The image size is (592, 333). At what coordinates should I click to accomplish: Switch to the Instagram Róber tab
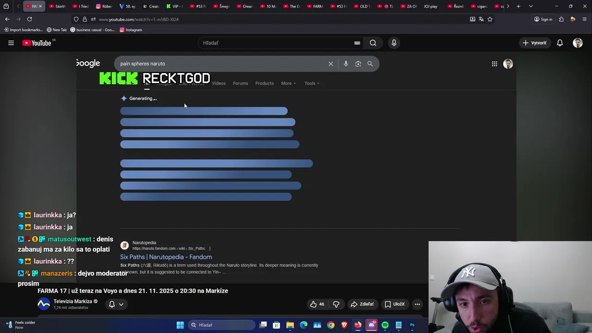pos(104,6)
